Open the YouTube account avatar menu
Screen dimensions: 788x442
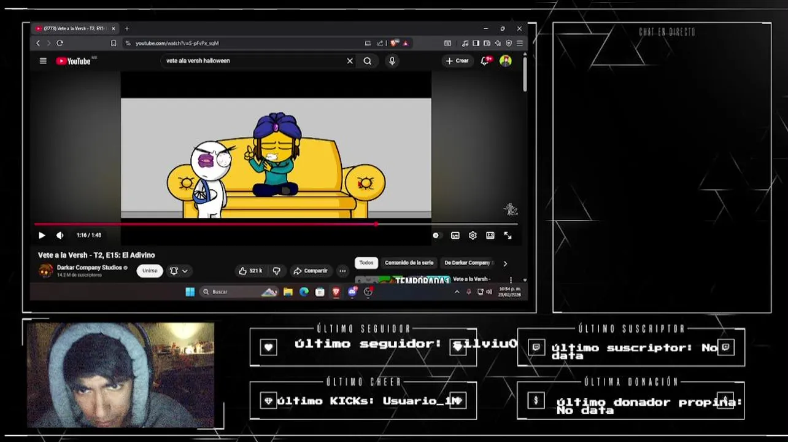506,61
